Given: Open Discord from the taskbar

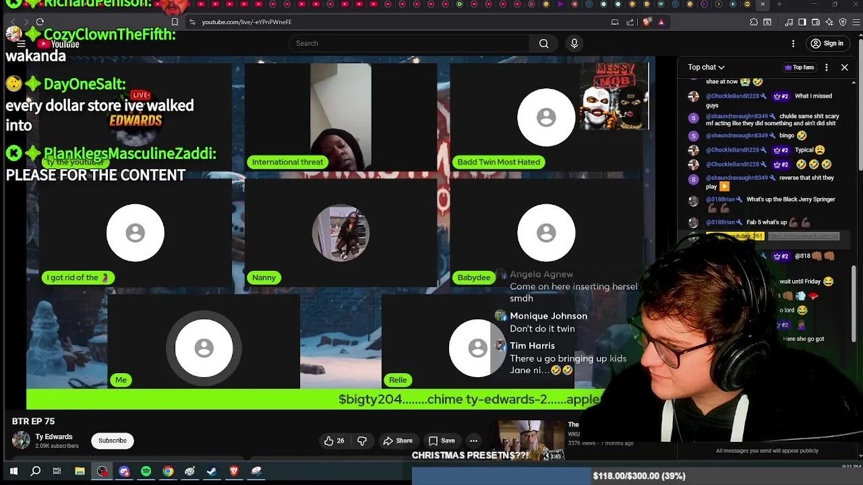Looking at the screenshot, I should click(124, 472).
